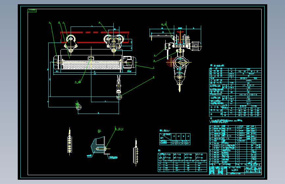Select part balloon number 4 label
Screen dimensions: 285x184
pyautogui.click(x=99, y=23)
